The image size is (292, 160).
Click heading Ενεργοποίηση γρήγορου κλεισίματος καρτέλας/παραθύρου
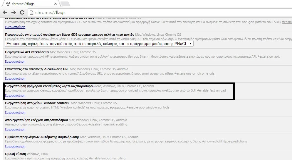coord(50,86)
